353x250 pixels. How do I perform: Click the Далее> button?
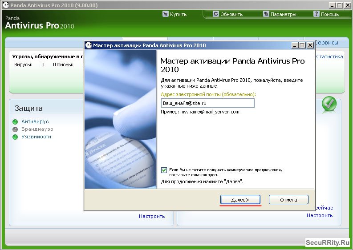[x=240, y=200]
